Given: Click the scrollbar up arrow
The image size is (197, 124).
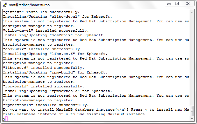Looking at the screenshot, I should pos(192,12).
